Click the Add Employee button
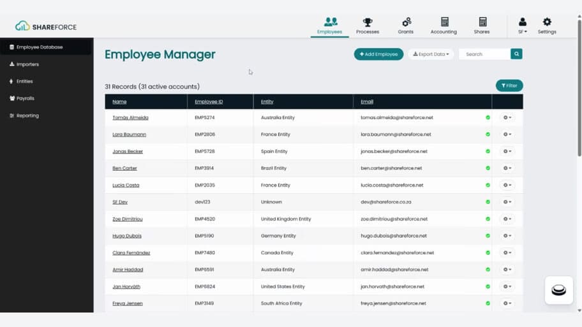582x327 pixels. 378,54
